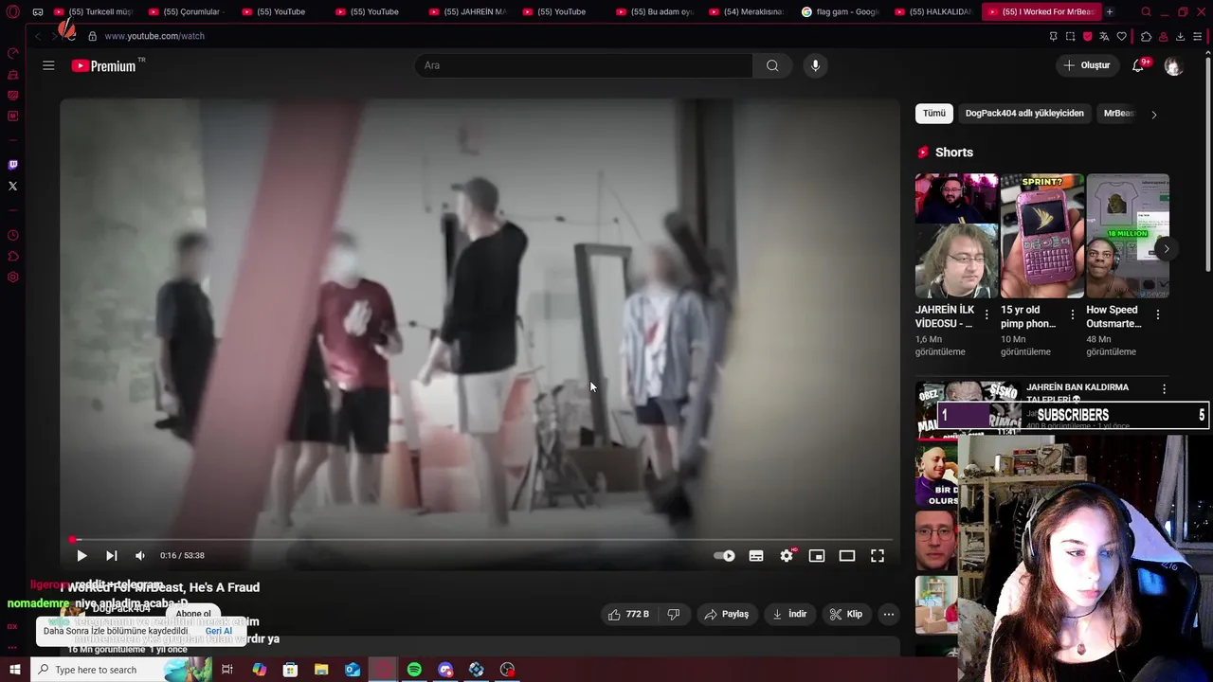The image size is (1213, 682).
Task: Skip to the next video
Action: tap(111, 556)
